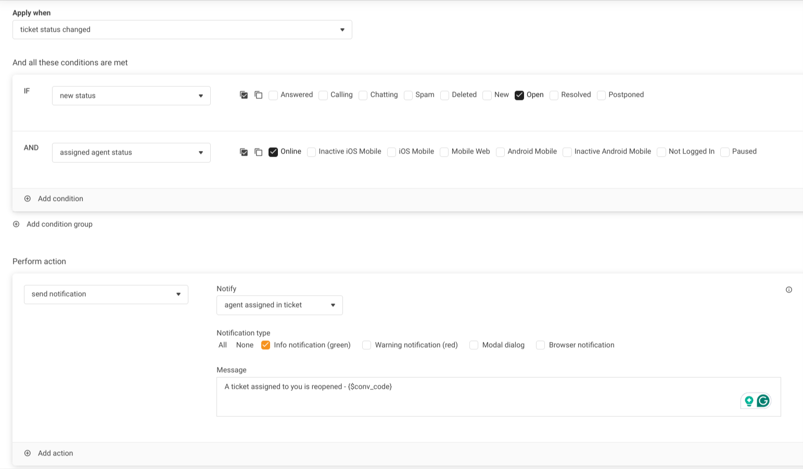This screenshot has width=803, height=469.
Task: Click select-all icon in agent status row
Action: pyautogui.click(x=244, y=152)
